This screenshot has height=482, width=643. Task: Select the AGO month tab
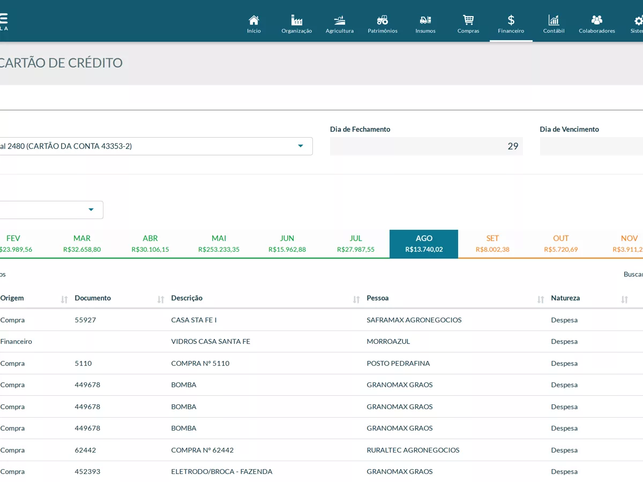pos(424,244)
